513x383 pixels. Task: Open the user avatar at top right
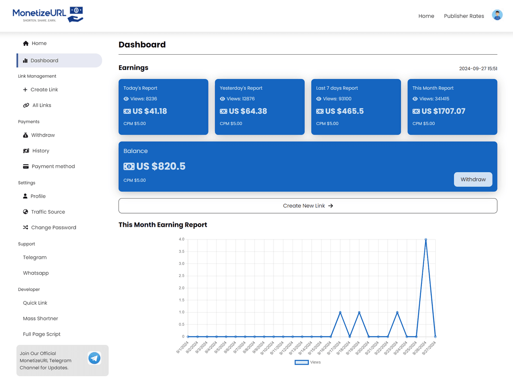point(497,15)
